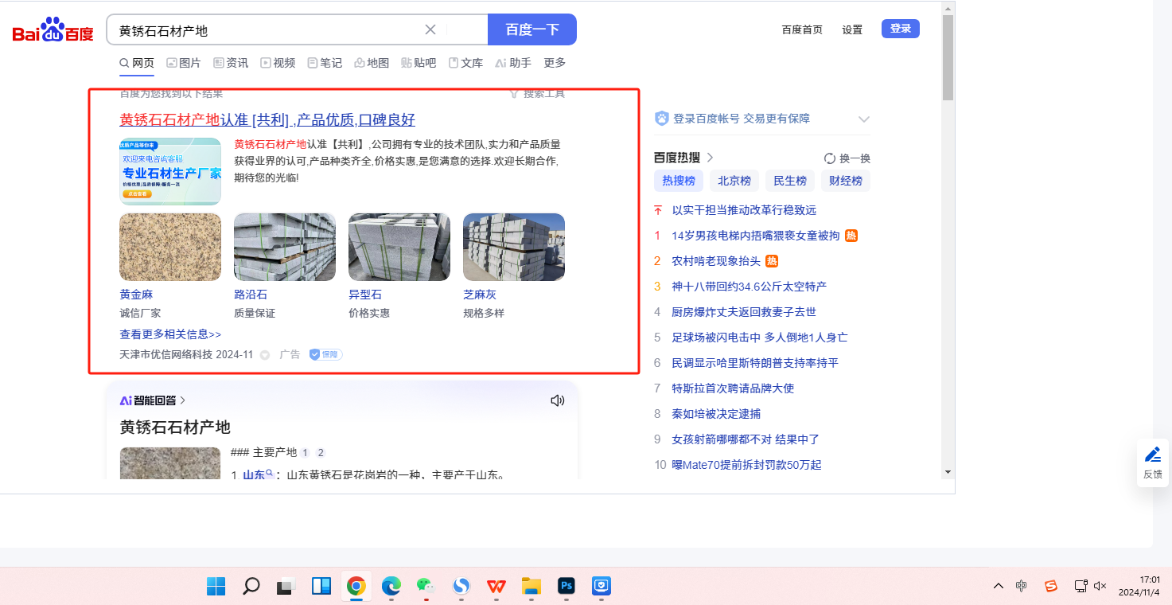Expand the Ai 智能回答 section
The width and height of the screenshot is (1172, 605).
153,400
